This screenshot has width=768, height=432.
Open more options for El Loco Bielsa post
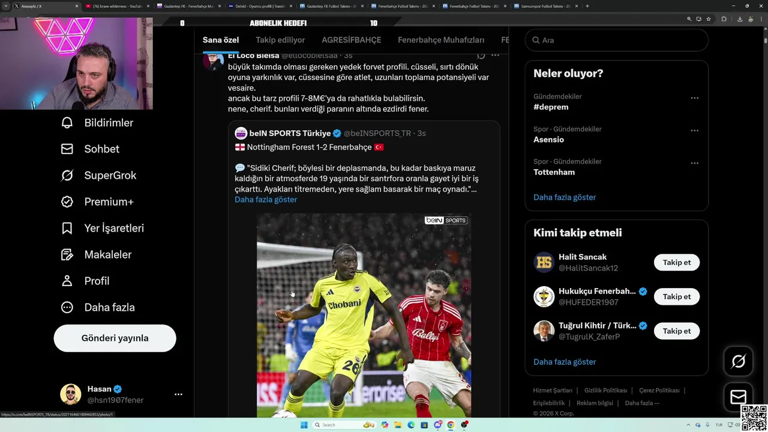click(x=495, y=55)
